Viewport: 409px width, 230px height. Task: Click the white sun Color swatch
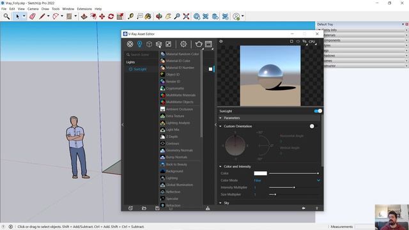pos(260,173)
